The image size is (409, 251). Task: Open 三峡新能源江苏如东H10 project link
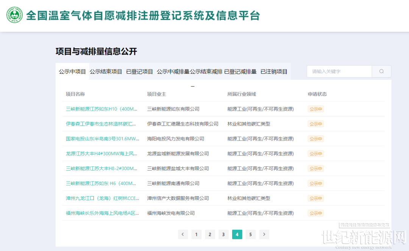[101, 109]
